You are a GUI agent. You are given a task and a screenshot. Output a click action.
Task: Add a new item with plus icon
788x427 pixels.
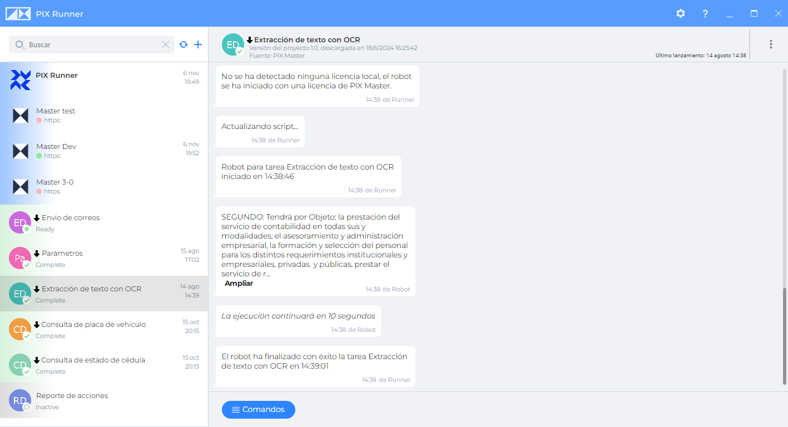pyautogui.click(x=198, y=44)
